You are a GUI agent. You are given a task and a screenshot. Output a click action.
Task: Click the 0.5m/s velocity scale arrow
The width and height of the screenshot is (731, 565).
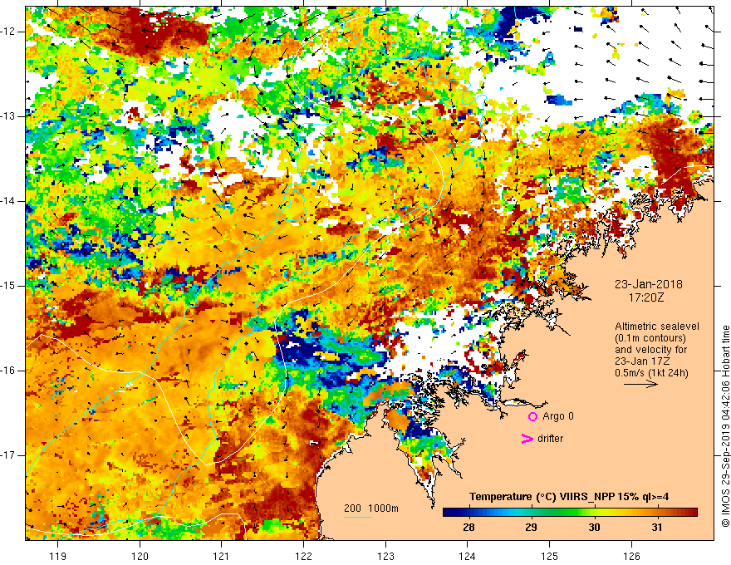click(x=640, y=384)
